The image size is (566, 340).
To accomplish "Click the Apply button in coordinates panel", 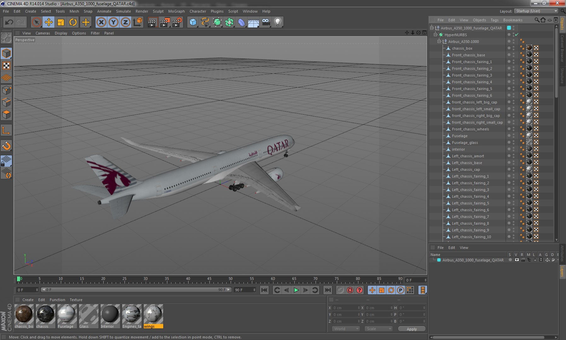I will 412,329.
